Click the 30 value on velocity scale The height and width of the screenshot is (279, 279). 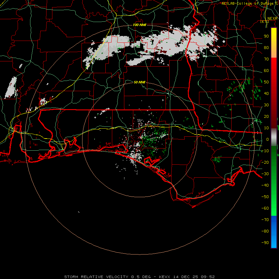point(266,105)
